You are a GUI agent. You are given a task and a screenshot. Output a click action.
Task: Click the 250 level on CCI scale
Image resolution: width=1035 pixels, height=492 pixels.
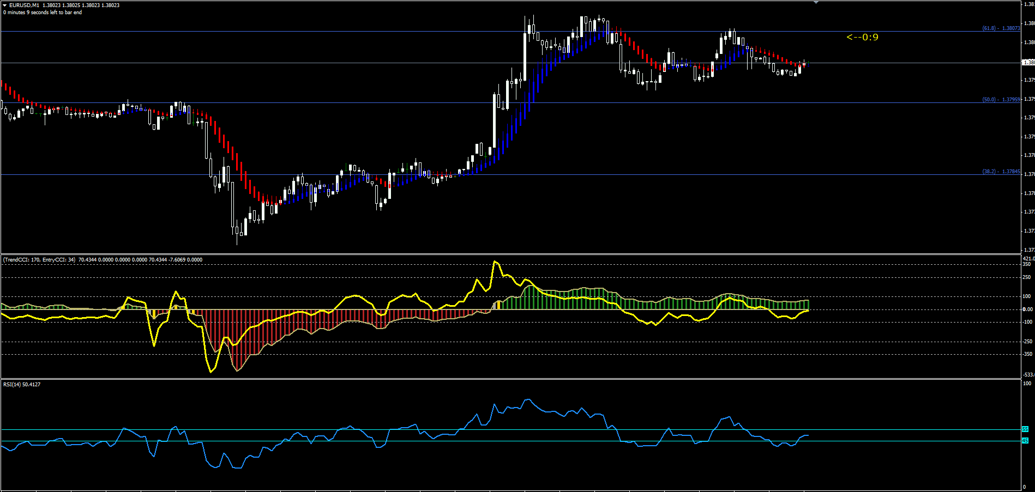(1027, 277)
